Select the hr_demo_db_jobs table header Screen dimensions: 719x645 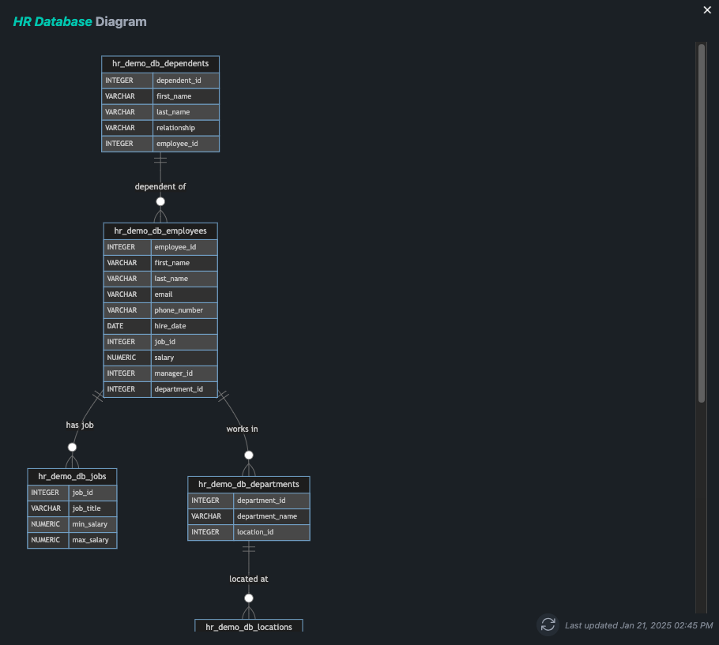click(72, 476)
